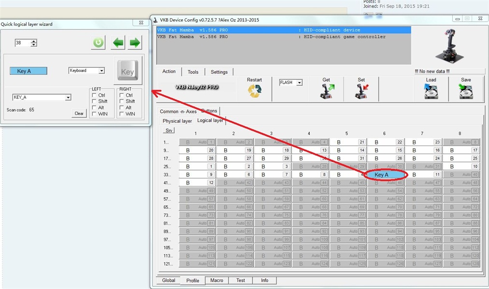
Task: Click the grid cell B 12
Action: click(x=198, y=183)
